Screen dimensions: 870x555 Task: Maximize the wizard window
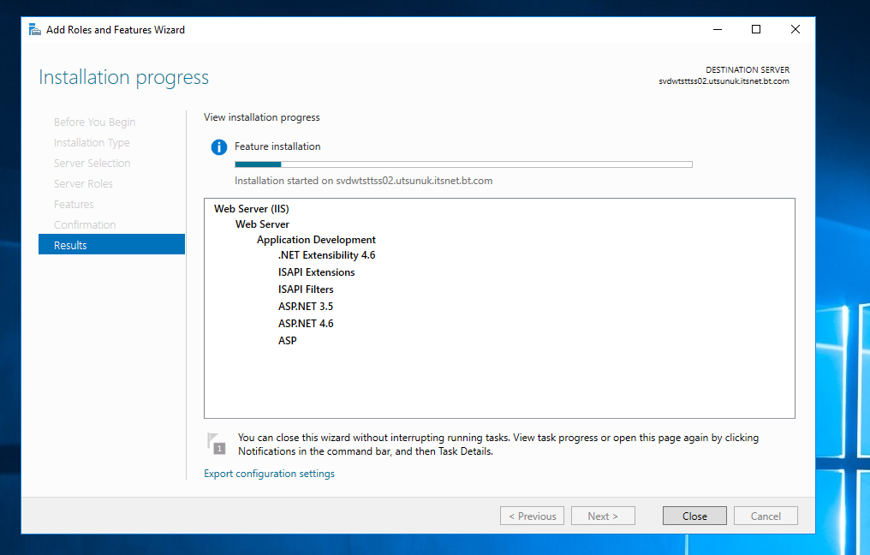[x=756, y=29]
